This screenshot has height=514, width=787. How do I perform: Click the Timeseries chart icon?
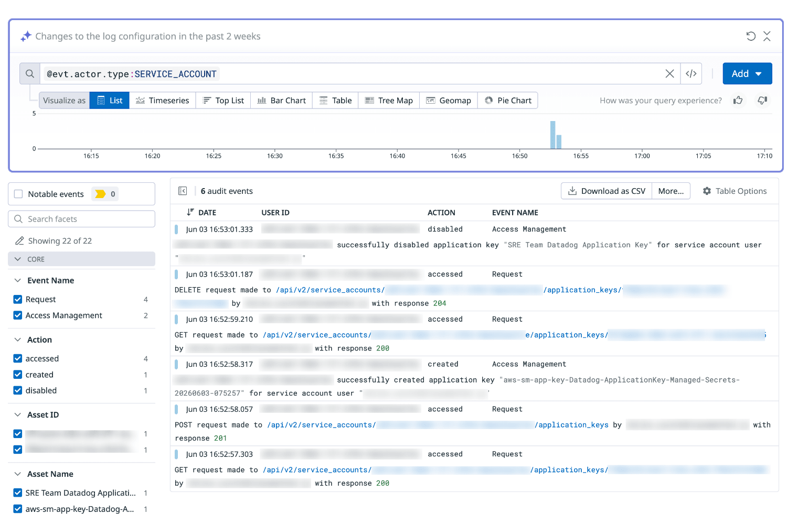pos(140,100)
